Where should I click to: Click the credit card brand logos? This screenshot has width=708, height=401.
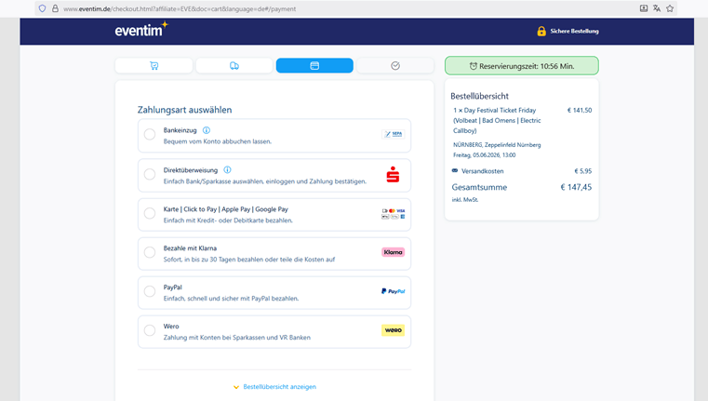(394, 214)
